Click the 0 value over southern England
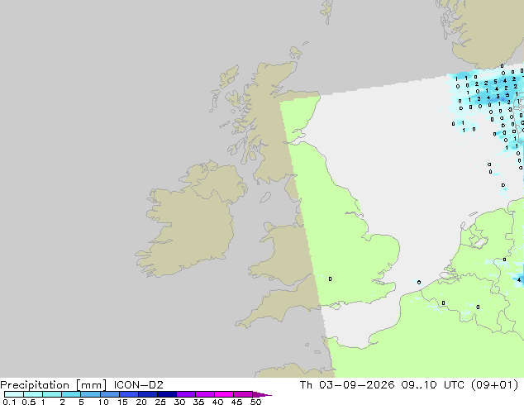The image size is (524, 405). point(330,279)
